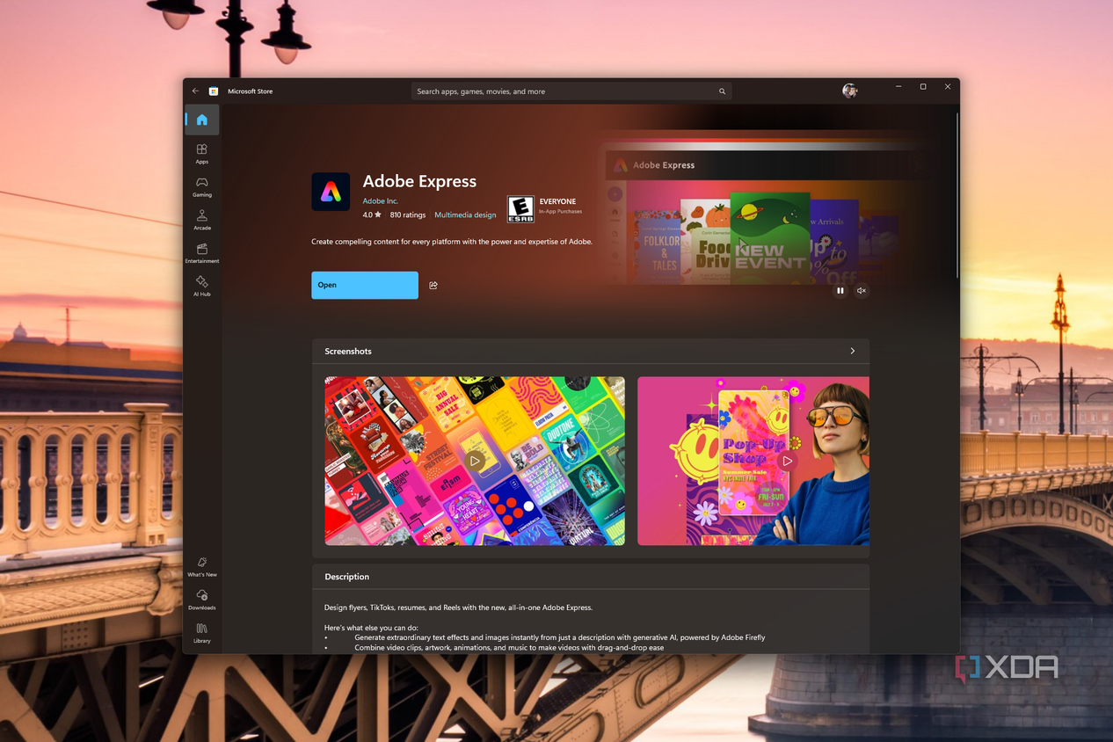
Task: Click the ESRB Everyone rating badge
Action: click(520, 208)
